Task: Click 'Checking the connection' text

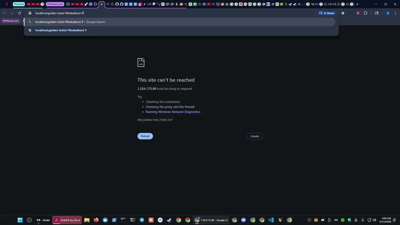Action: (x=163, y=102)
